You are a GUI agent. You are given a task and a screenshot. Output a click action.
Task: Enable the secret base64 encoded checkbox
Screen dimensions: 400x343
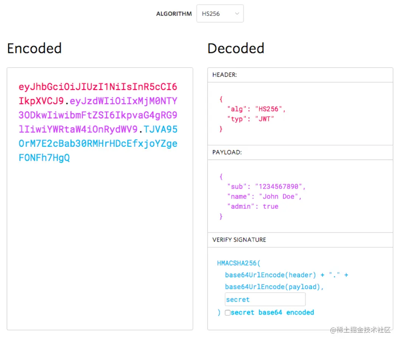pos(227,313)
